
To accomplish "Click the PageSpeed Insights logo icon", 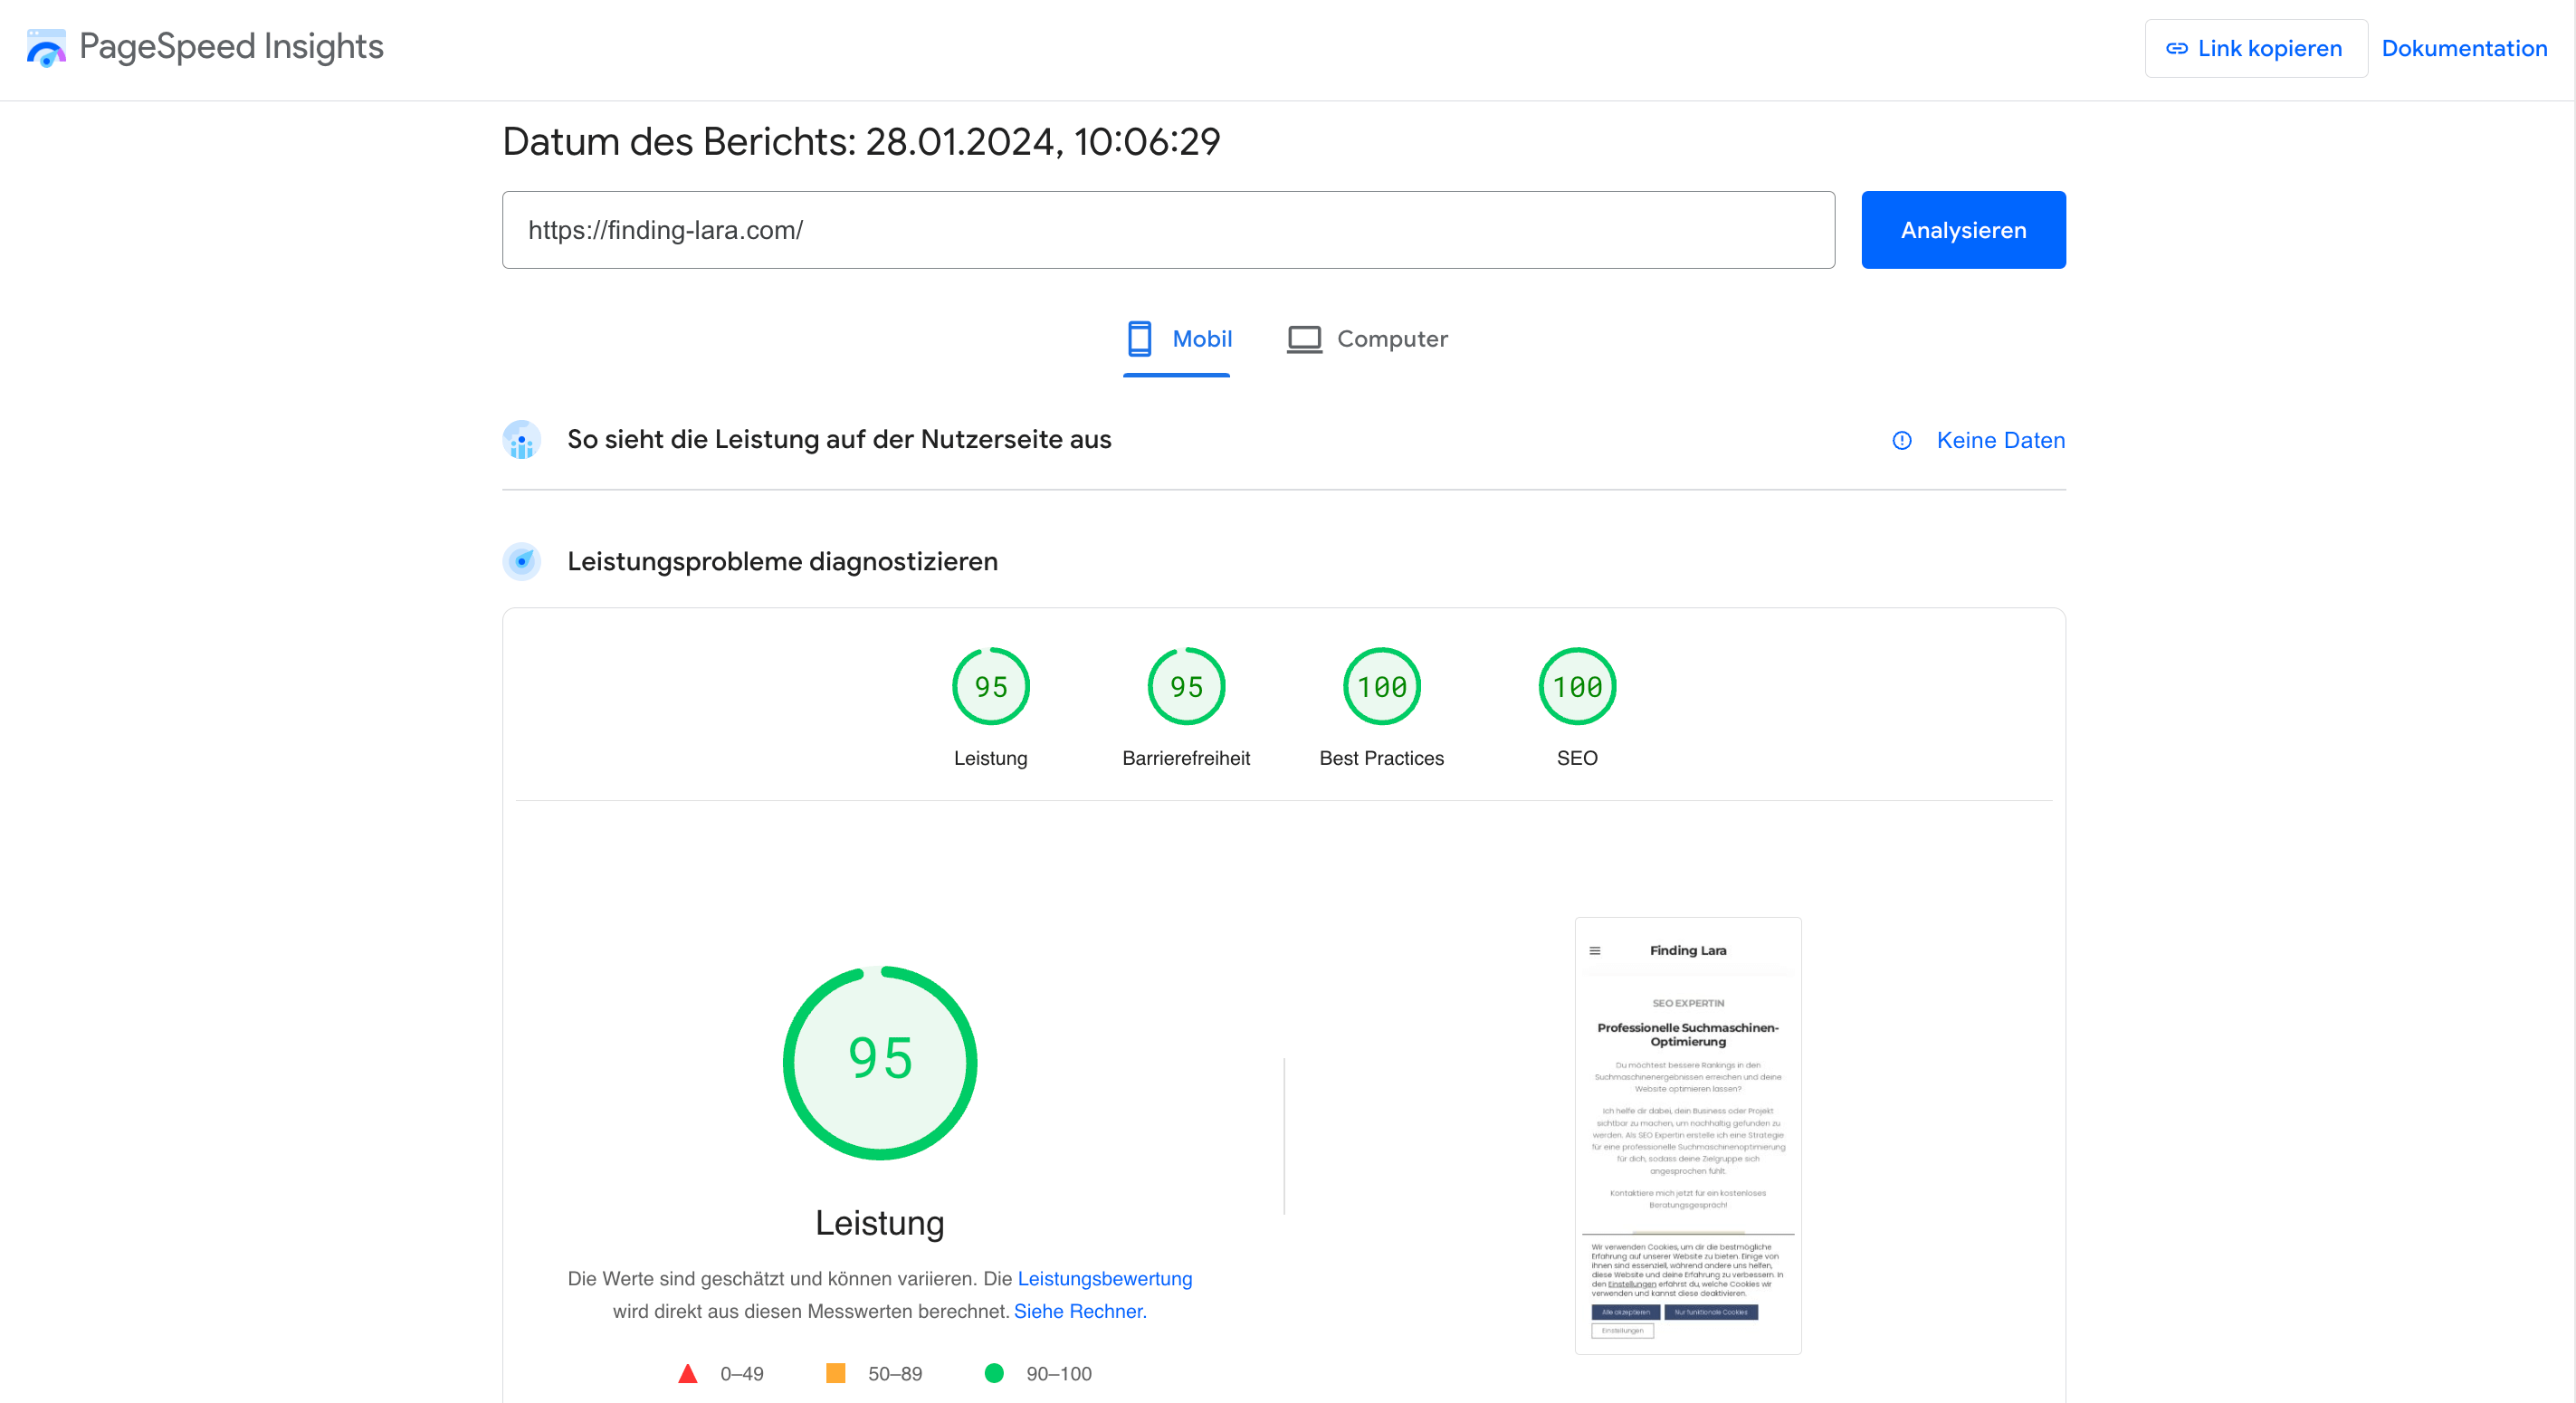I will 46,47.
